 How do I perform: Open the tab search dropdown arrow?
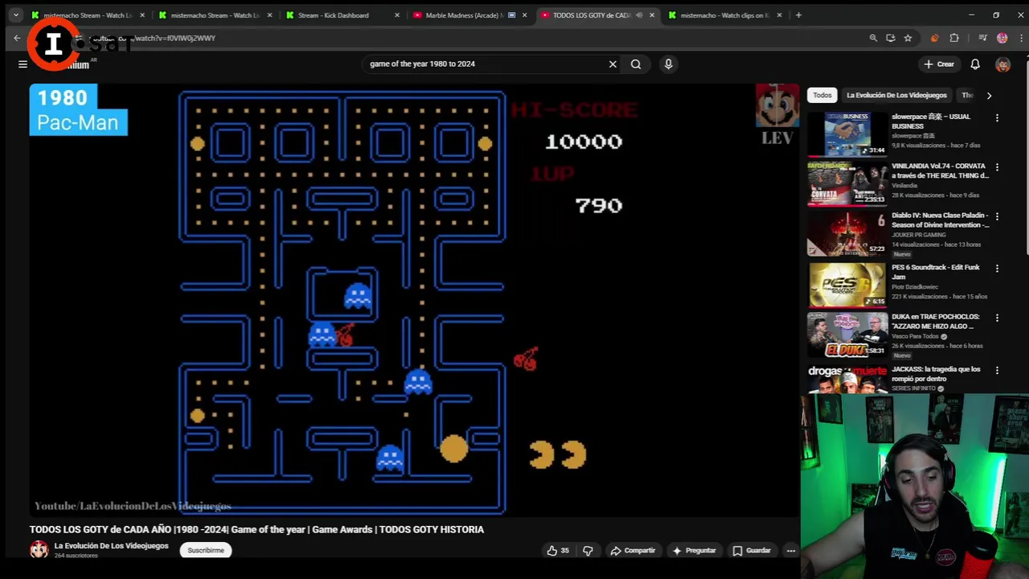click(15, 15)
